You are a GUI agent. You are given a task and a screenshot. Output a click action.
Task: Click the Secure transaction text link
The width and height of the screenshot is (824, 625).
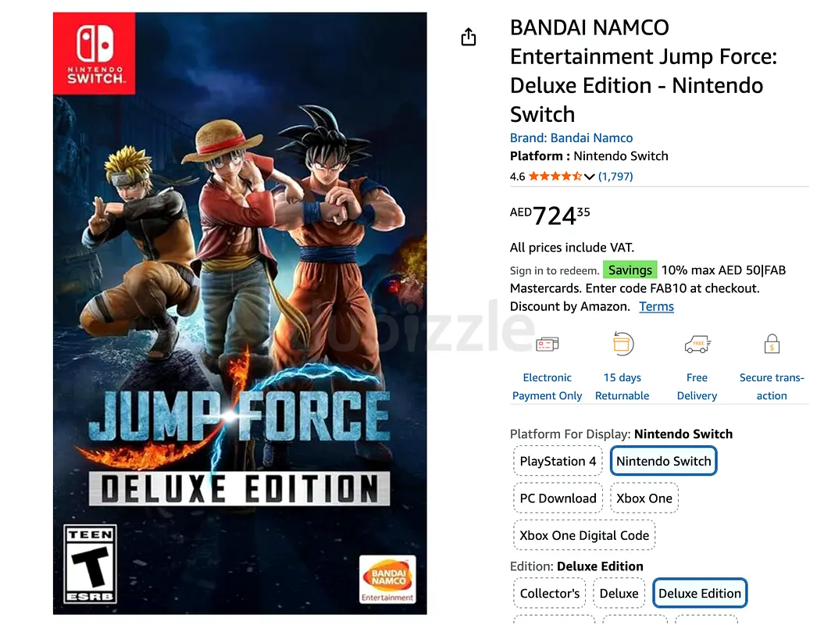pos(772,387)
